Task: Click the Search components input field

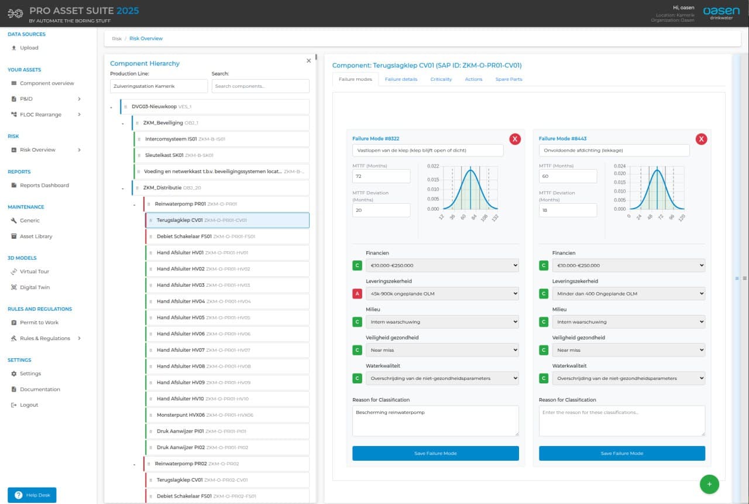Action: [x=260, y=85]
